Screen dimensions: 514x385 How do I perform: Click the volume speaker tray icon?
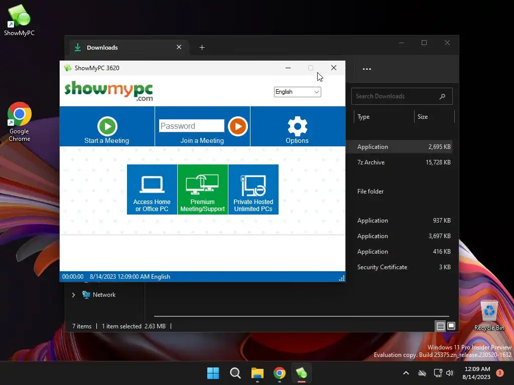450,373
